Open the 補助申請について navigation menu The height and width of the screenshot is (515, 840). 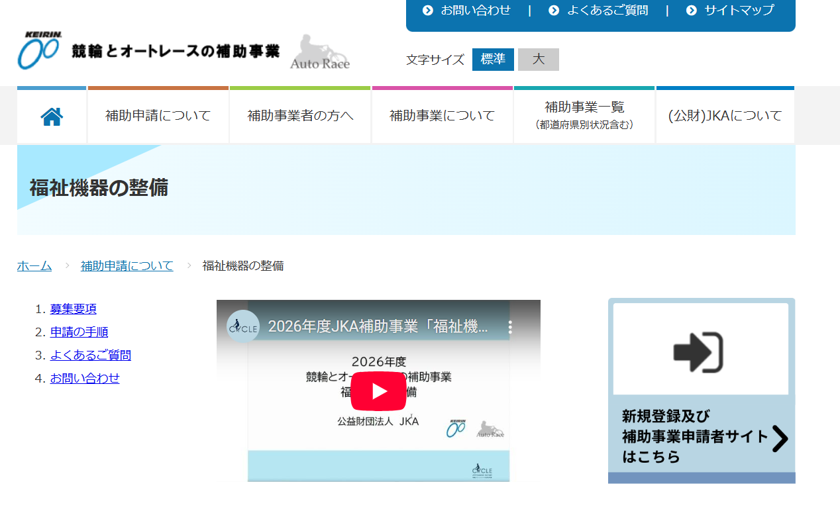[158, 115]
